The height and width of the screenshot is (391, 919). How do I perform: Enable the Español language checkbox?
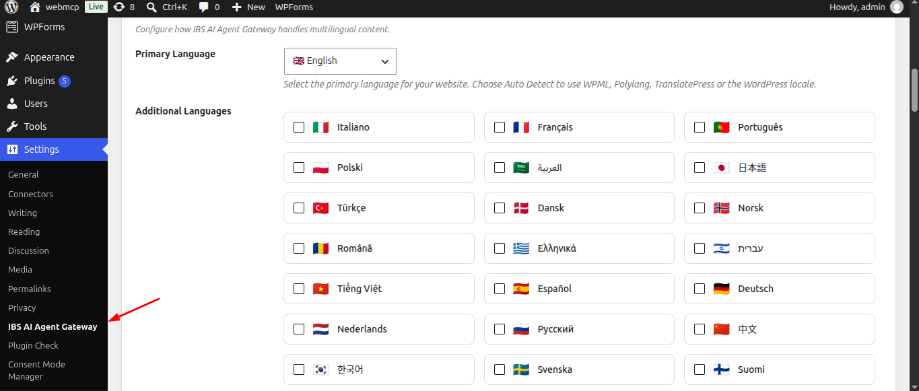(x=500, y=289)
